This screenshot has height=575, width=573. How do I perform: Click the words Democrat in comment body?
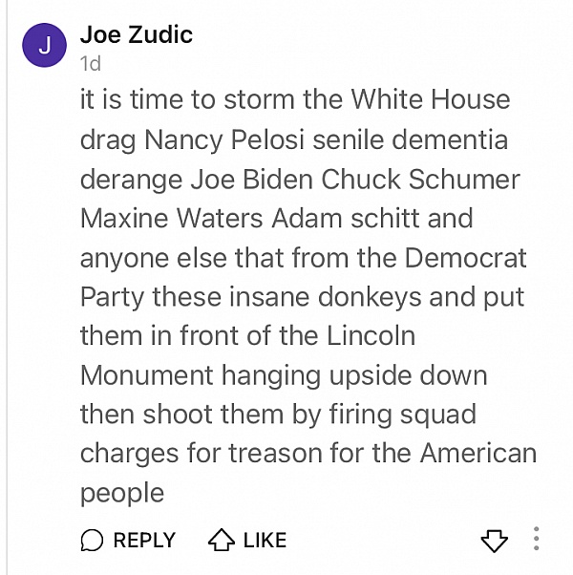click(466, 258)
